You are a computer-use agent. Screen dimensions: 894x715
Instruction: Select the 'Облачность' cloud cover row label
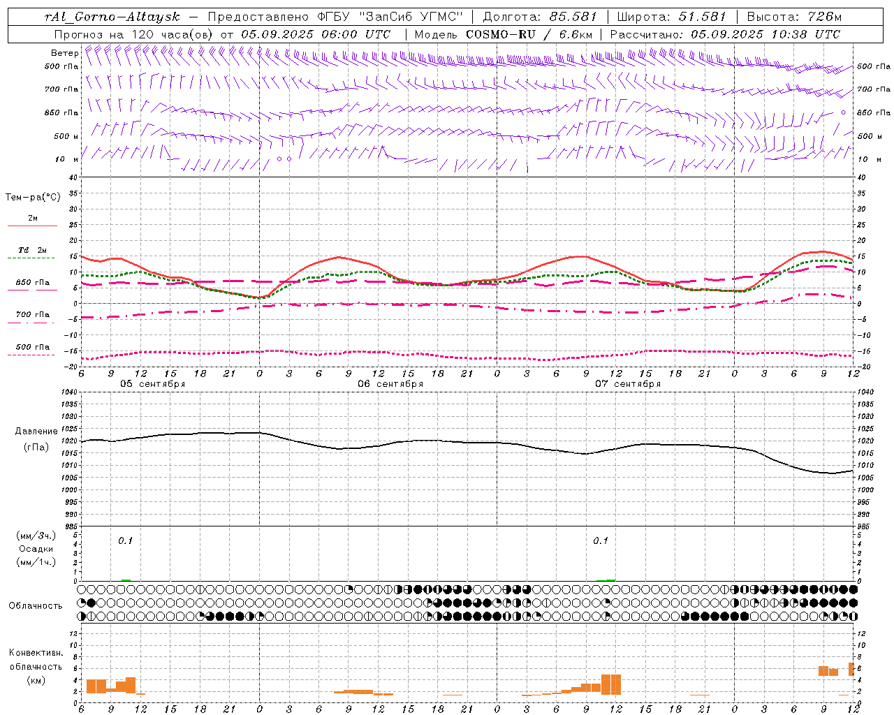tap(36, 605)
